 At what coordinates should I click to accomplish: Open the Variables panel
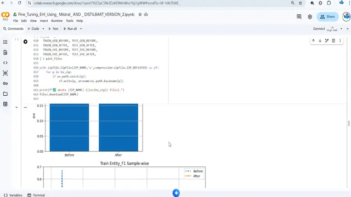13,195
